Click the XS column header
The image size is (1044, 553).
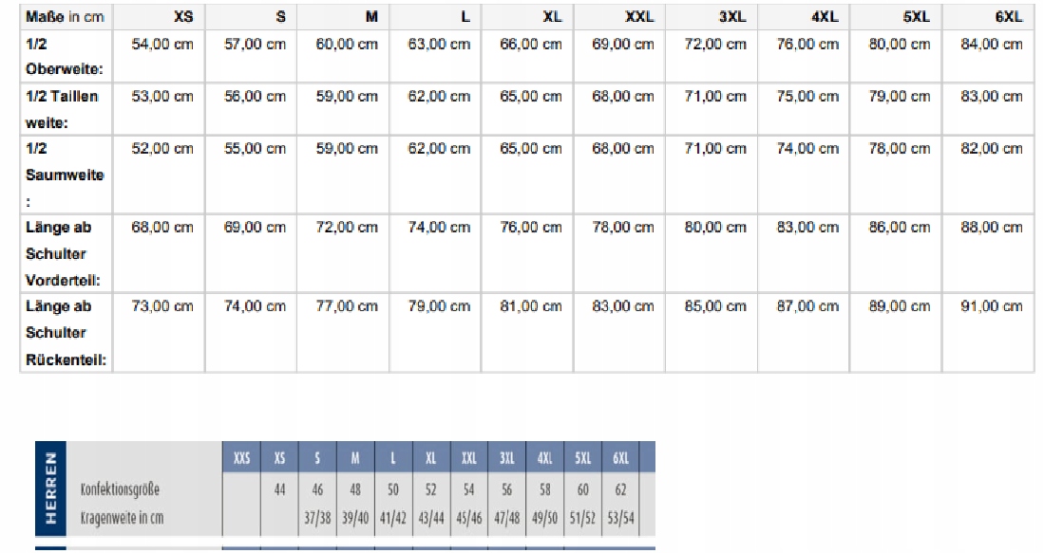(x=183, y=17)
